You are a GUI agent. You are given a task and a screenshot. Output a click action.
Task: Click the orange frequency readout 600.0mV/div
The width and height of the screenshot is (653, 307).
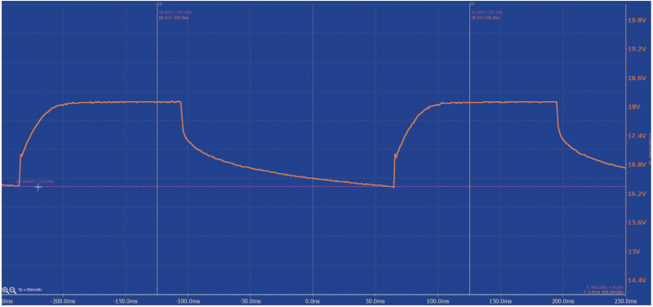(603, 292)
